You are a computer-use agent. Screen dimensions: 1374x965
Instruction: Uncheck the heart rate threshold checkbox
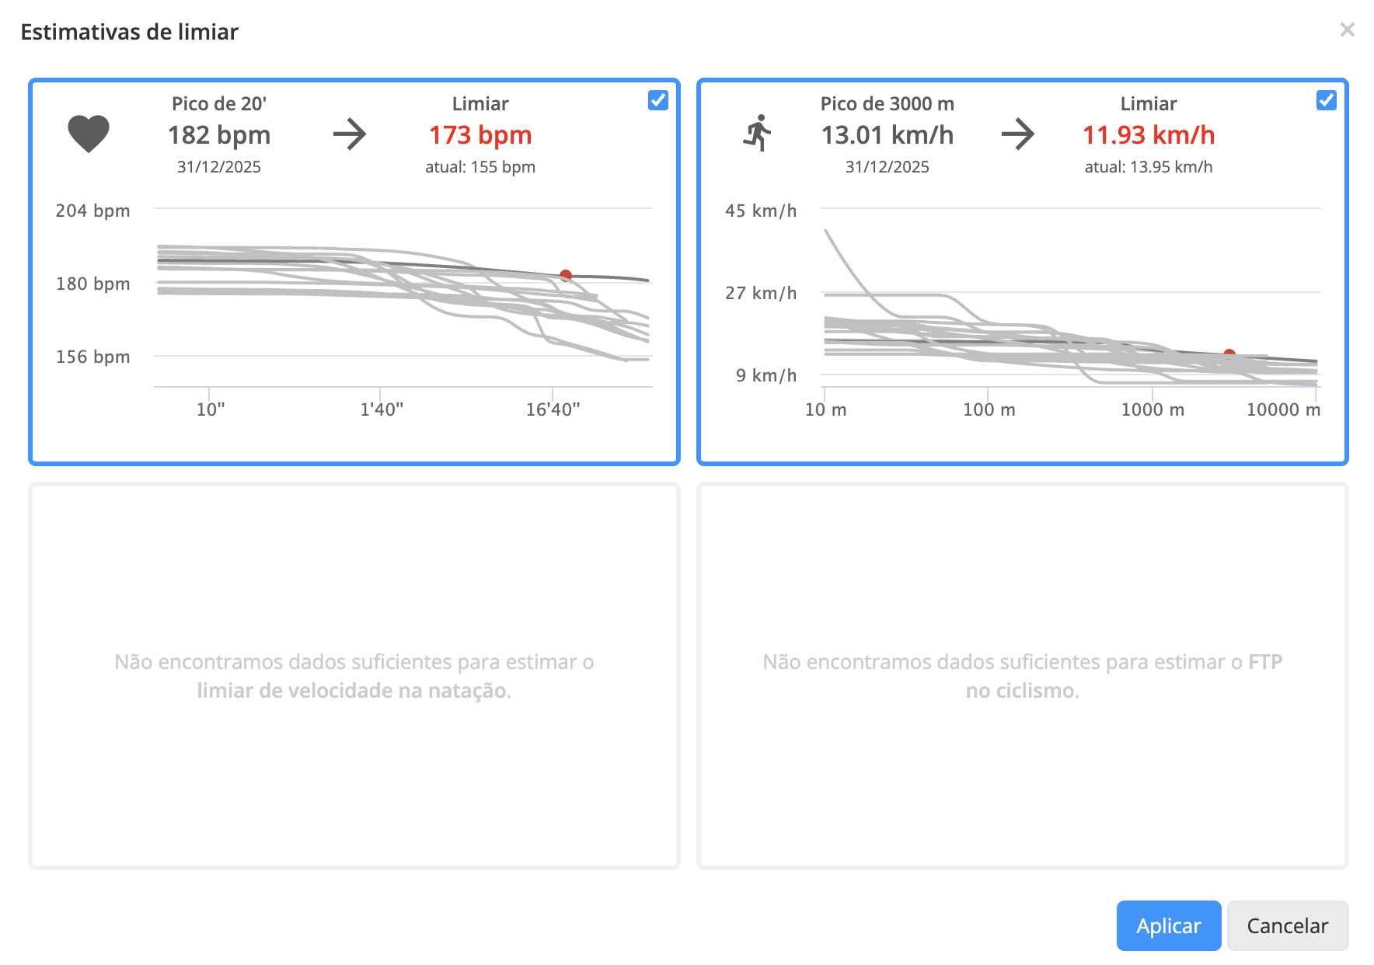point(658,100)
